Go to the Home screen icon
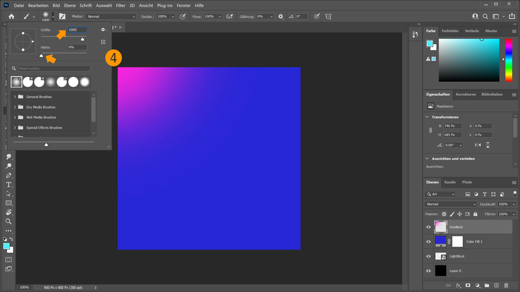The image size is (520, 292). tap(11, 16)
